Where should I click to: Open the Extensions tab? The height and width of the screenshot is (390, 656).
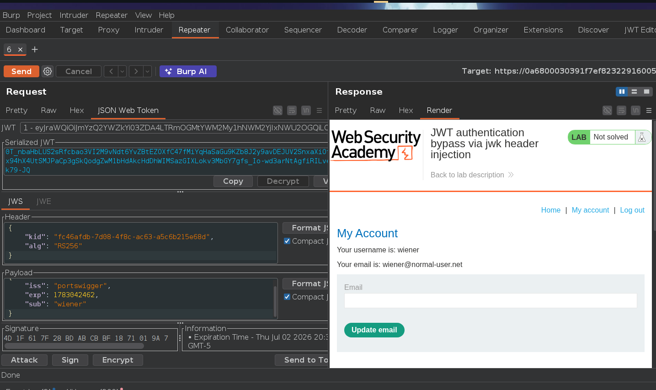(543, 30)
